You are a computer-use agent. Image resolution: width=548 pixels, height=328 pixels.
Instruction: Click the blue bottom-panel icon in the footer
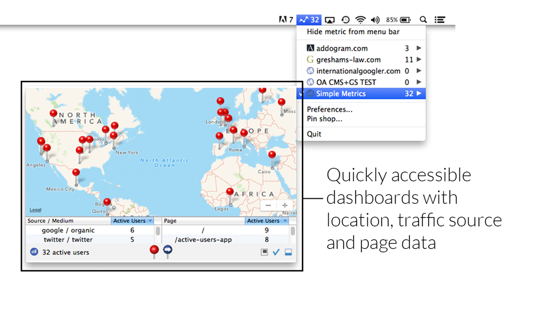pos(288,252)
